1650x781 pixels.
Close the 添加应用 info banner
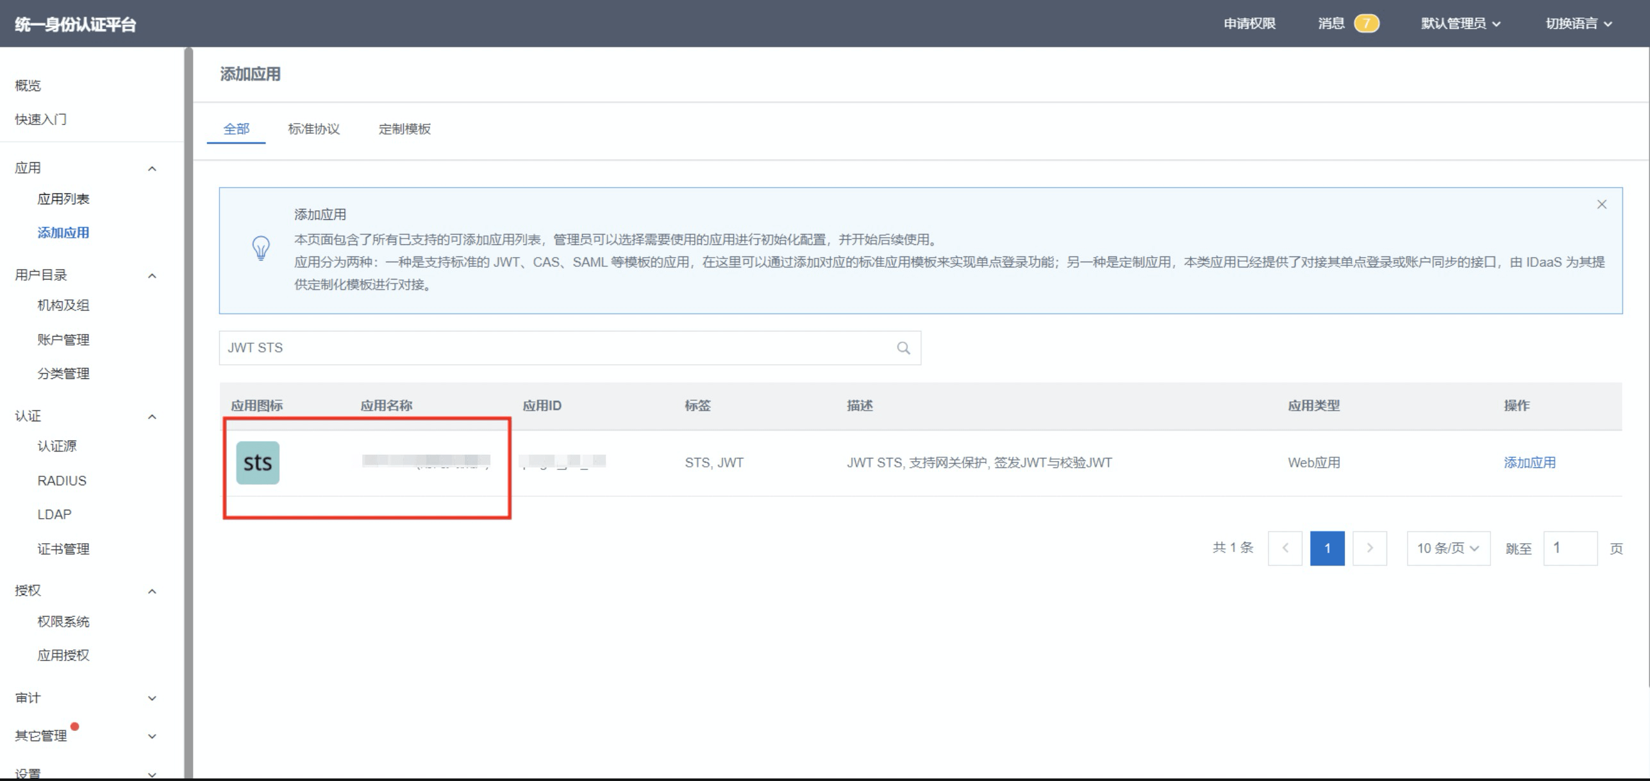[1601, 205]
